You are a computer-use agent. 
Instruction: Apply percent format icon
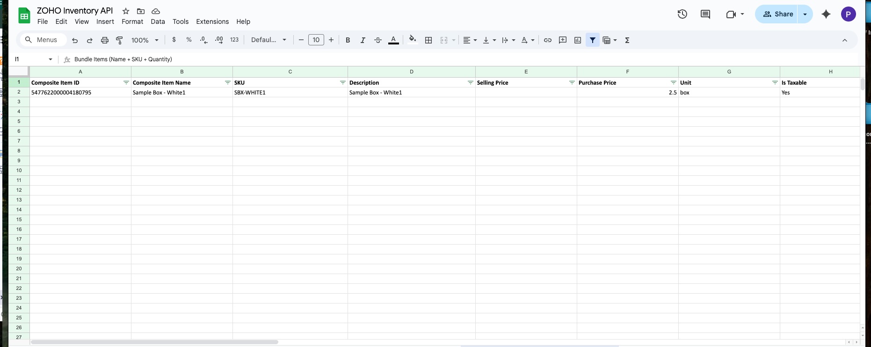[x=189, y=40]
